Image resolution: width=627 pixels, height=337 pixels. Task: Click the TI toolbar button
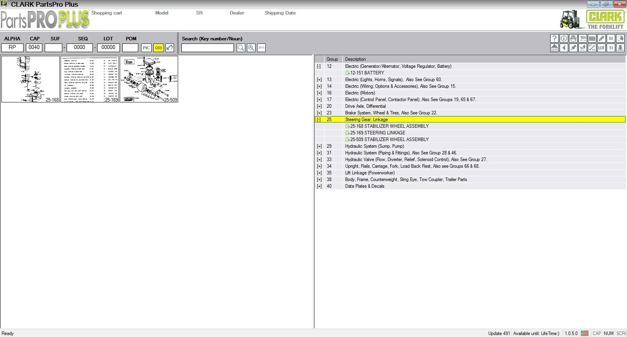[611, 48]
